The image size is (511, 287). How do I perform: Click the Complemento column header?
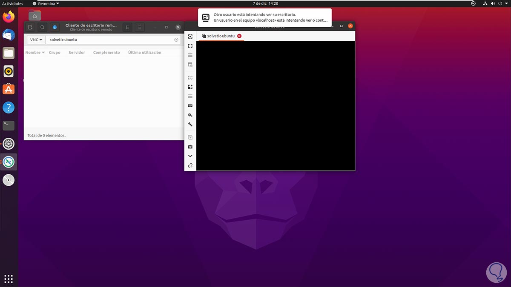106,53
